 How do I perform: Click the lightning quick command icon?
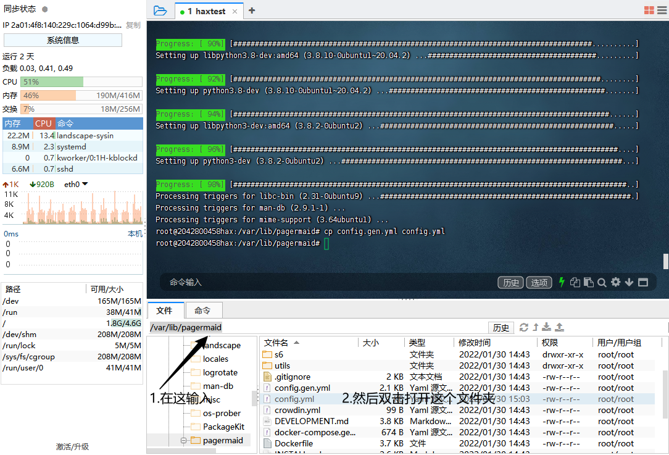(562, 282)
